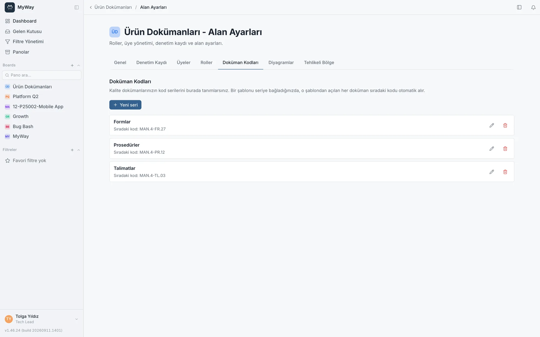540x337 pixels.
Task: Click the ÜD badge beside Ürün Dokümanları
Action: pos(7,87)
